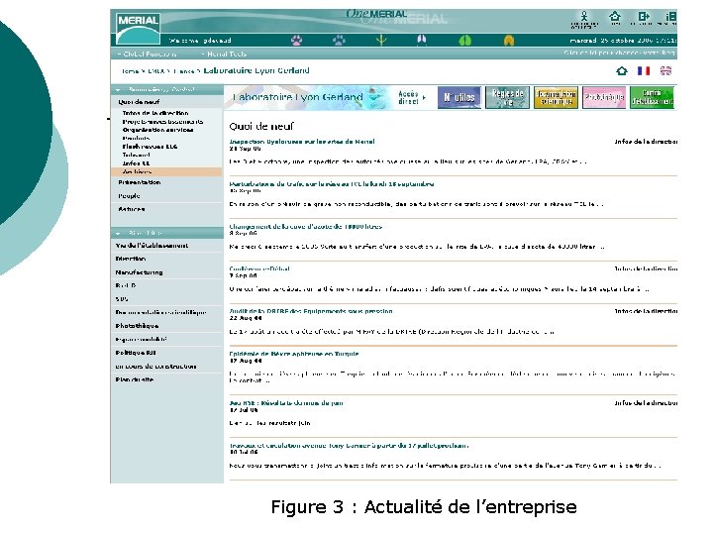
Task: Open 'Vie de l'établissement' sidebar link
Action: pos(152,246)
